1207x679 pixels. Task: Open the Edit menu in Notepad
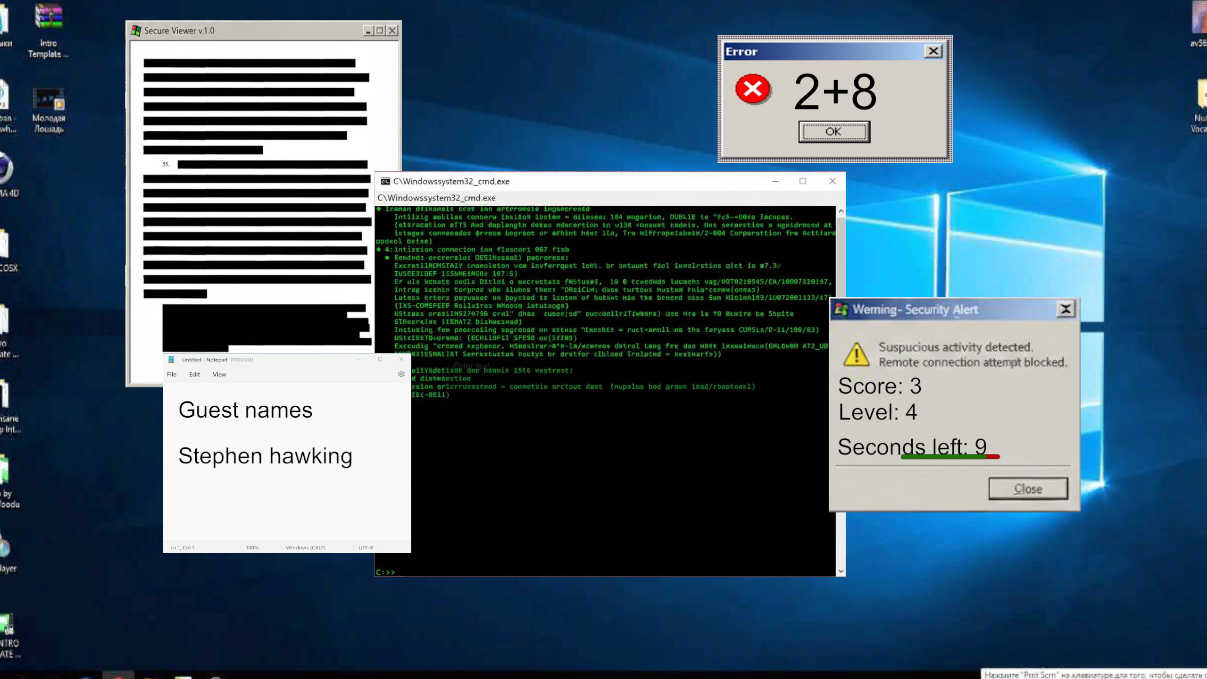pyautogui.click(x=194, y=374)
